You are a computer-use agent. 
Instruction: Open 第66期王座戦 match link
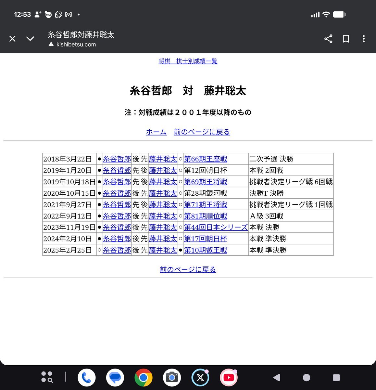[x=206, y=159]
